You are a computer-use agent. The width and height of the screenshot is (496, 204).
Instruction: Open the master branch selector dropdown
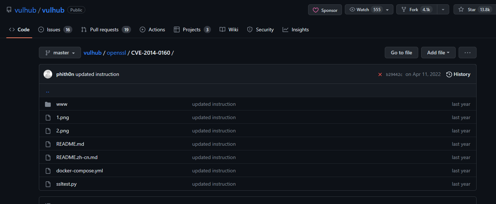(60, 53)
